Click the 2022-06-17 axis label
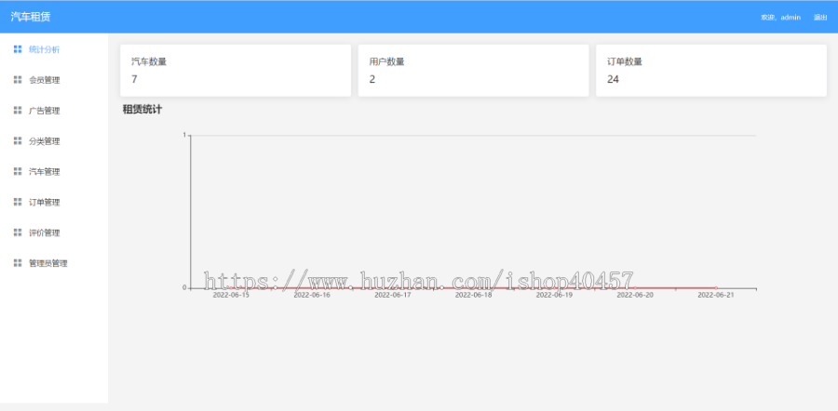 tap(392, 295)
